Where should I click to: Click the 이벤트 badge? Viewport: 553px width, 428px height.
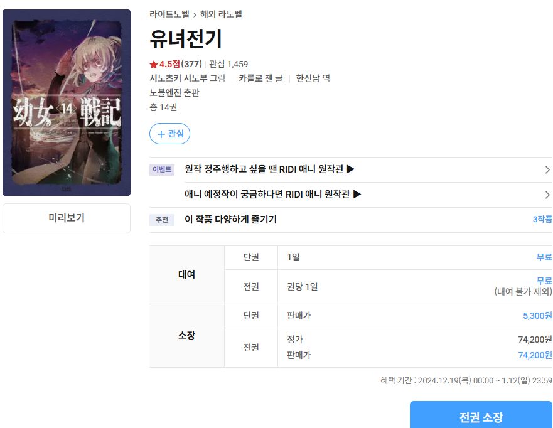coord(162,169)
